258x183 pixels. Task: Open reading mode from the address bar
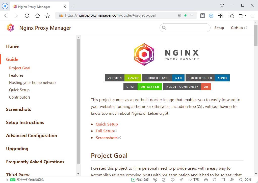(202, 15)
